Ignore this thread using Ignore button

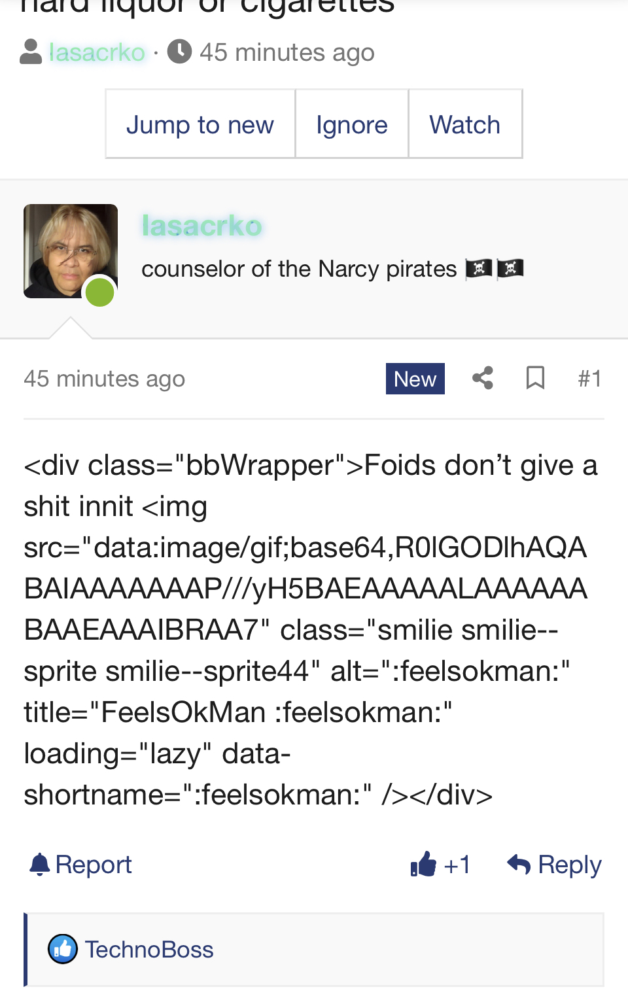[352, 124]
